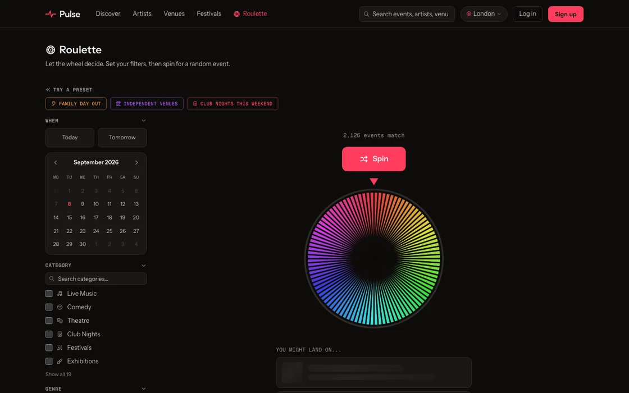This screenshot has height=393, width=629.
Task: Select September 21 in calendar
Action: coord(56,231)
